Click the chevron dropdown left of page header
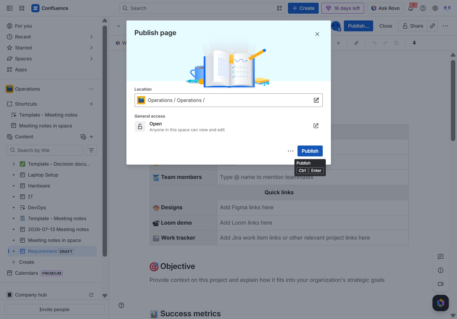 click(119, 26)
